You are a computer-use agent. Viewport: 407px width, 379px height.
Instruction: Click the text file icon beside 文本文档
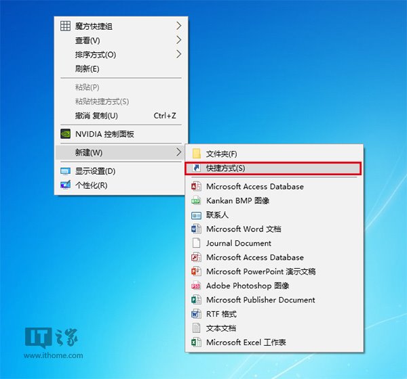[x=196, y=328]
